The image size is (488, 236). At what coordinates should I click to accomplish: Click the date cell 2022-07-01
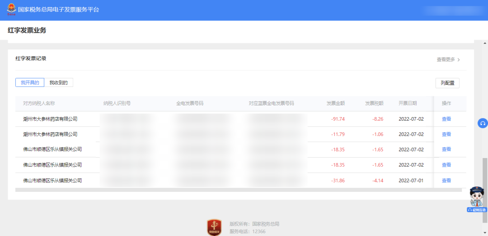411,181
